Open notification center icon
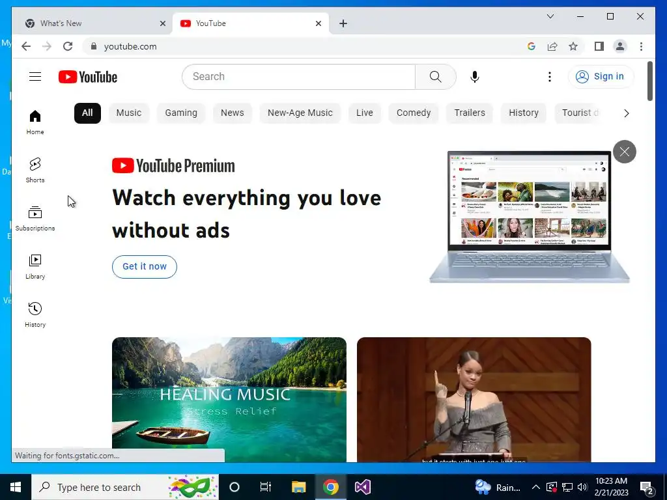This screenshot has width=667, height=500. coord(647,487)
